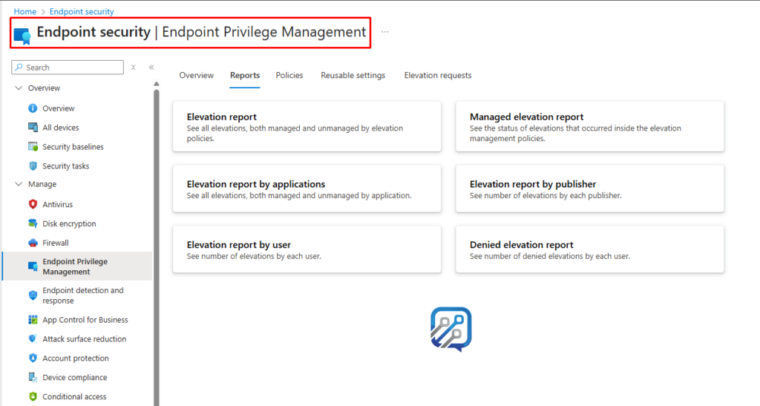Select All devices in sidebar
Viewport: 760px width, 406px height.
(x=61, y=128)
